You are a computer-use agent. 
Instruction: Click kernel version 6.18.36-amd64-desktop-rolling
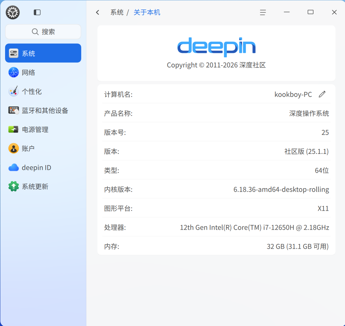click(x=281, y=189)
